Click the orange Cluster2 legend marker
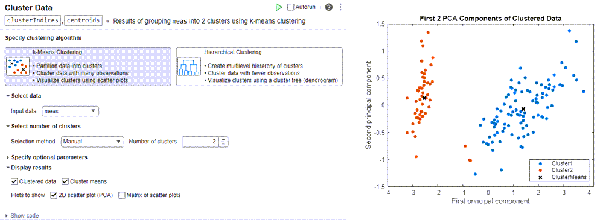The width and height of the screenshot is (603, 220). pos(540,170)
